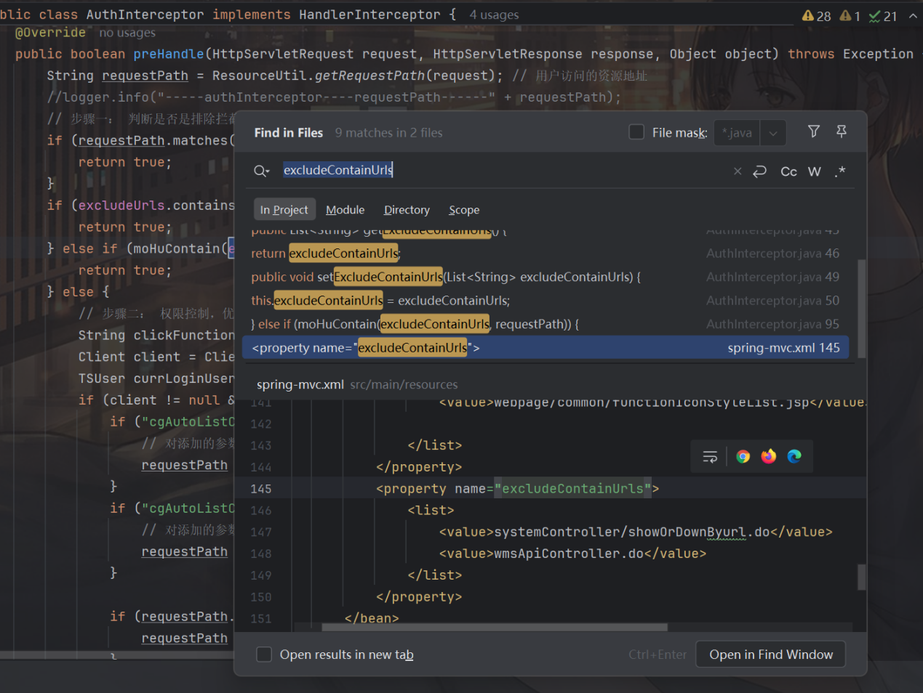The height and width of the screenshot is (693, 923).
Task: Click the filter icon in Find in Files
Action: [x=814, y=131]
